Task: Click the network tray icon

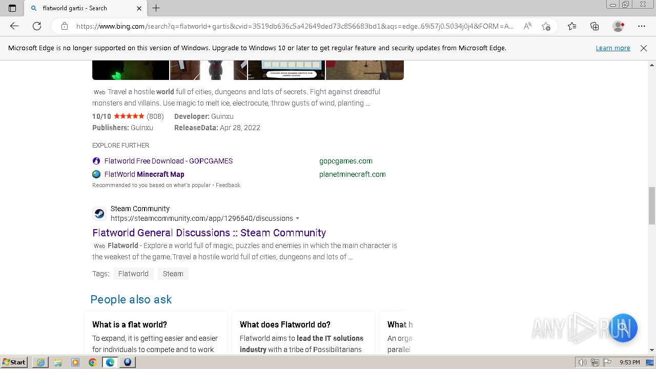Action: [x=595, y=362]
